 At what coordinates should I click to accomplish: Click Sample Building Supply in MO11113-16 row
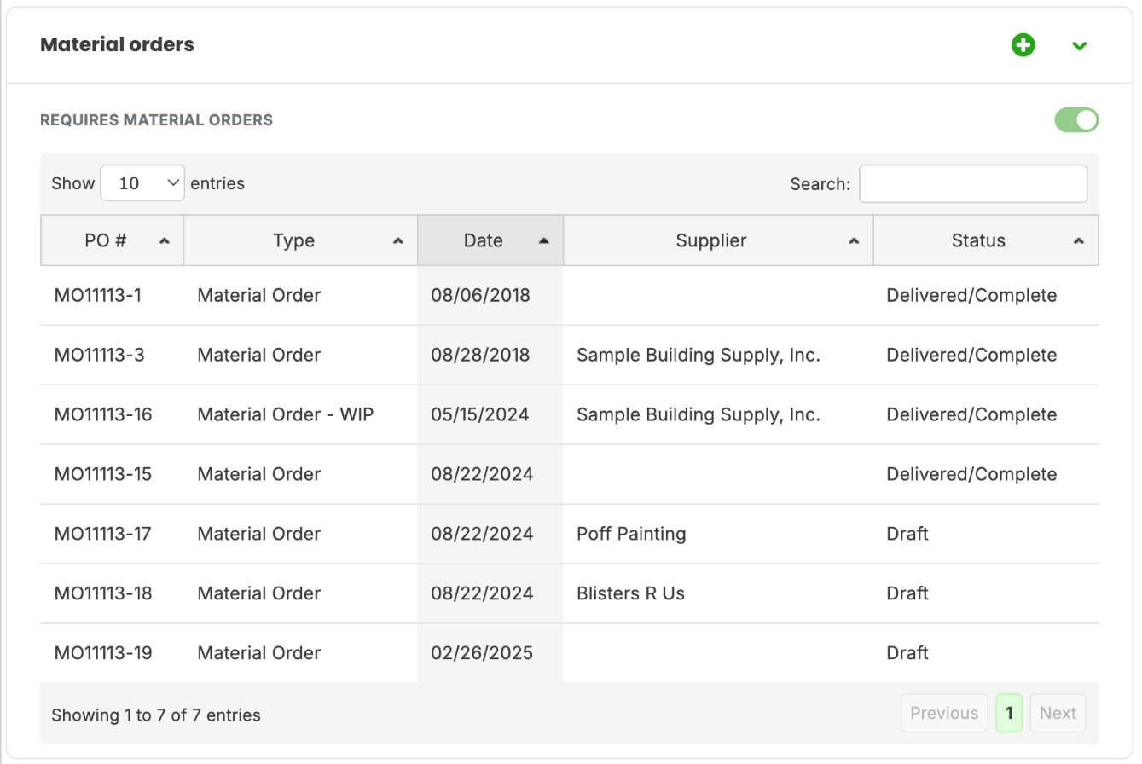pyautogui.click(x=699, y=415)
